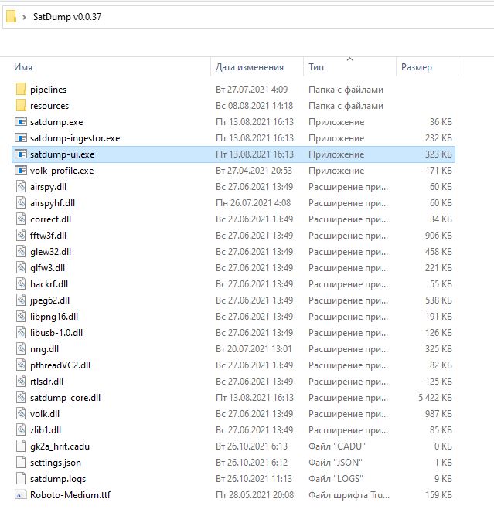Select the file name satdump-ingestor.exe

point(75,138)
